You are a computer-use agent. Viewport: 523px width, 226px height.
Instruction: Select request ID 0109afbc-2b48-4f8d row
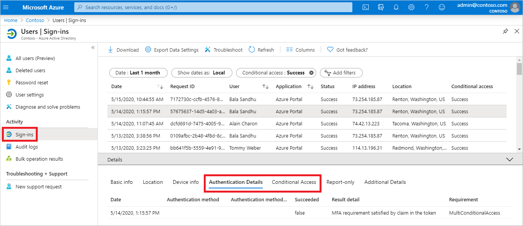307,136
